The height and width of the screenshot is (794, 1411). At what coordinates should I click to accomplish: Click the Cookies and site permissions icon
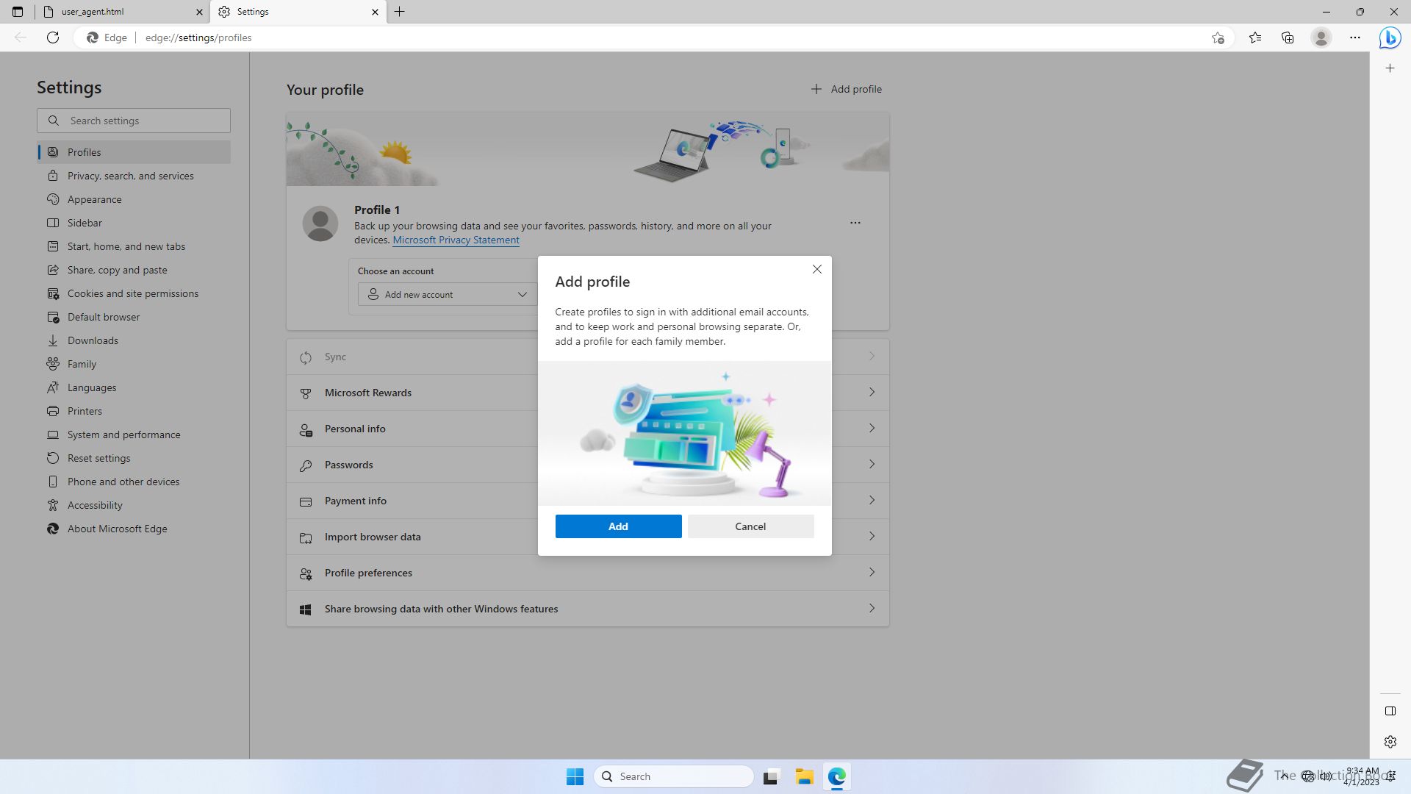(x=53, y=293)
